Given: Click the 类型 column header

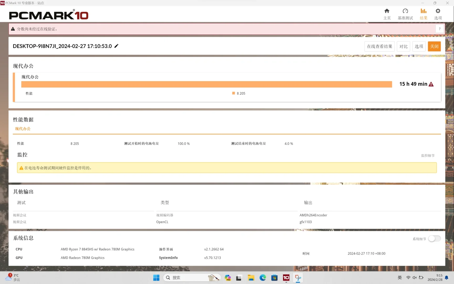Looking at the screenshot, I should [165, 202].
